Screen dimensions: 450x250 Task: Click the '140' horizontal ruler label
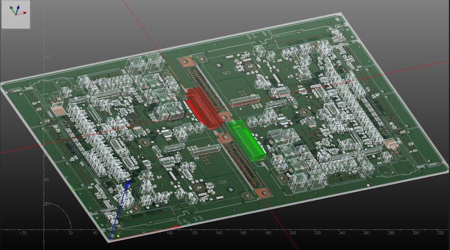click(x=219, y=233)
